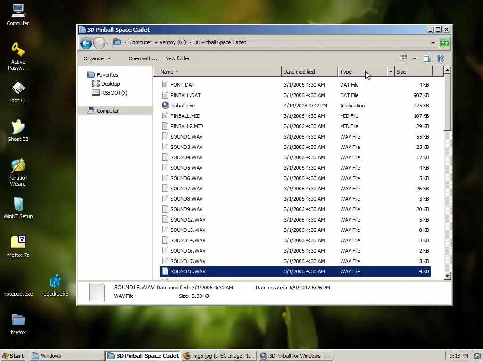Click Open with... in the toolbar
Image resolution: width=483 pixels, height=362 pixels.
tap(142, 58)
